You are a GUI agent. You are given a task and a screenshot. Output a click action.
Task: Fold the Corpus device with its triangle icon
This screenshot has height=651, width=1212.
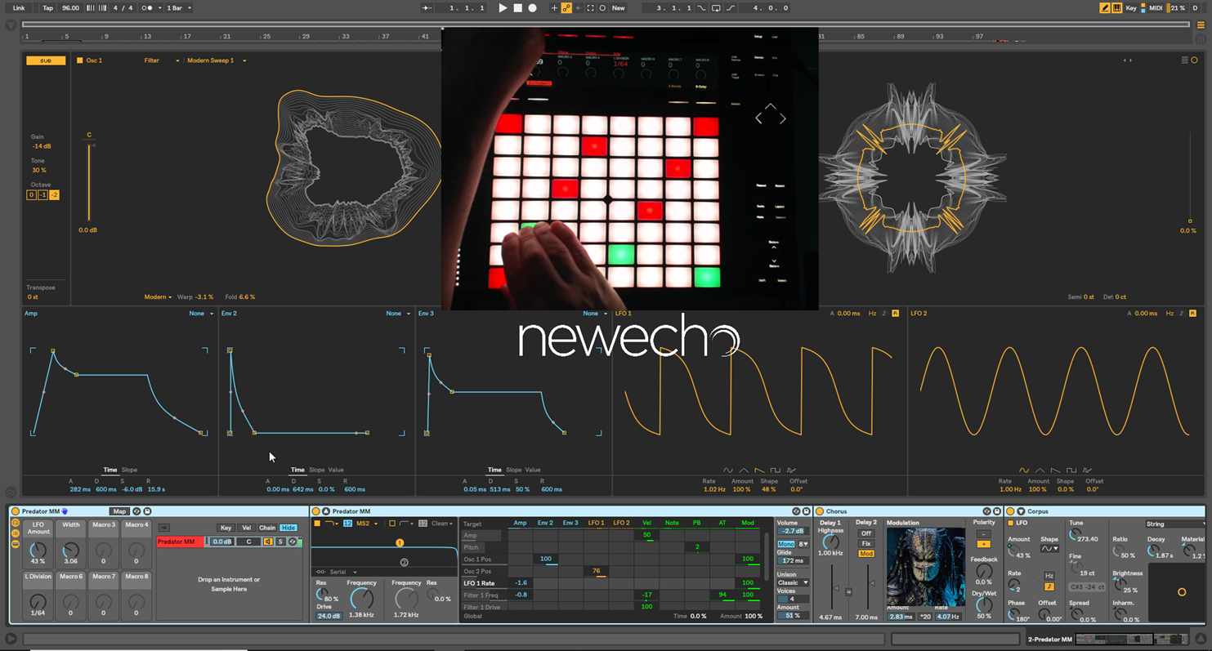point(1020,511)
